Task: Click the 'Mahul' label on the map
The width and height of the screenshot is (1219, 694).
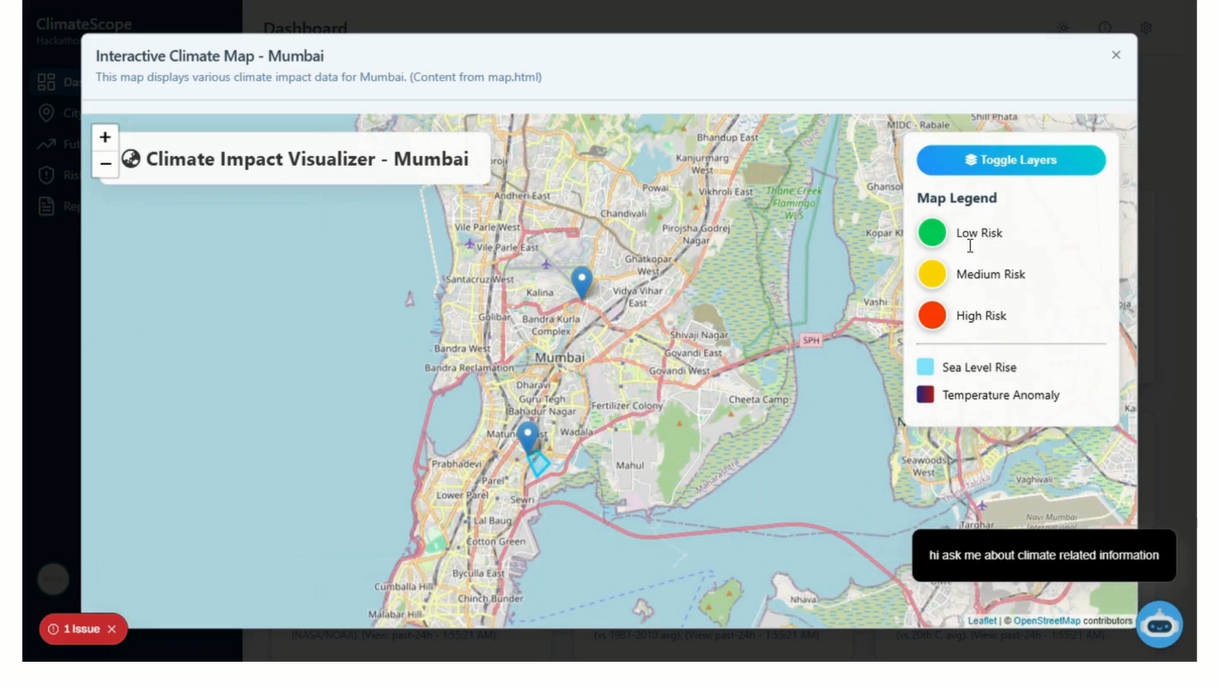Action: (x=629, y=466)
